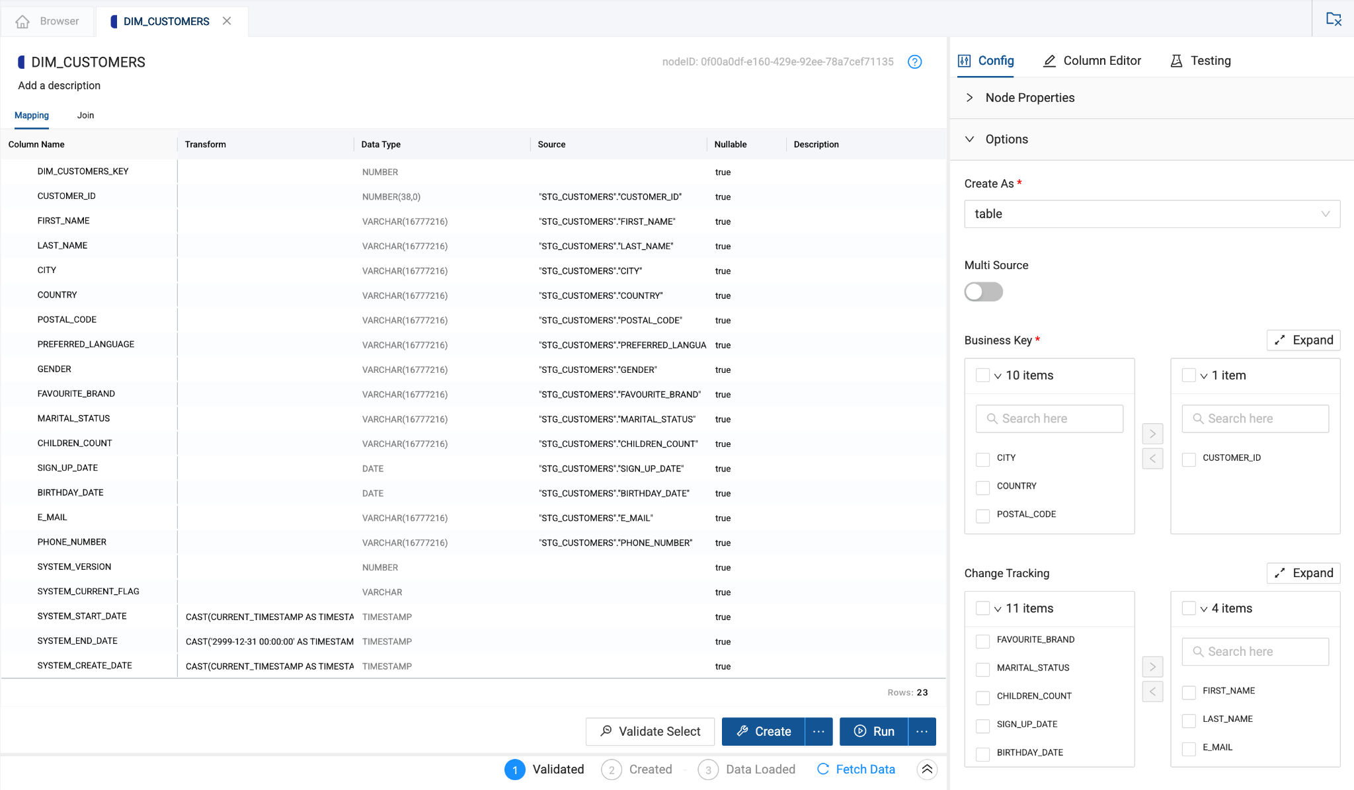Click Add a description text
The width and height of the screenshot is (1354, 790).
[59, 85]
